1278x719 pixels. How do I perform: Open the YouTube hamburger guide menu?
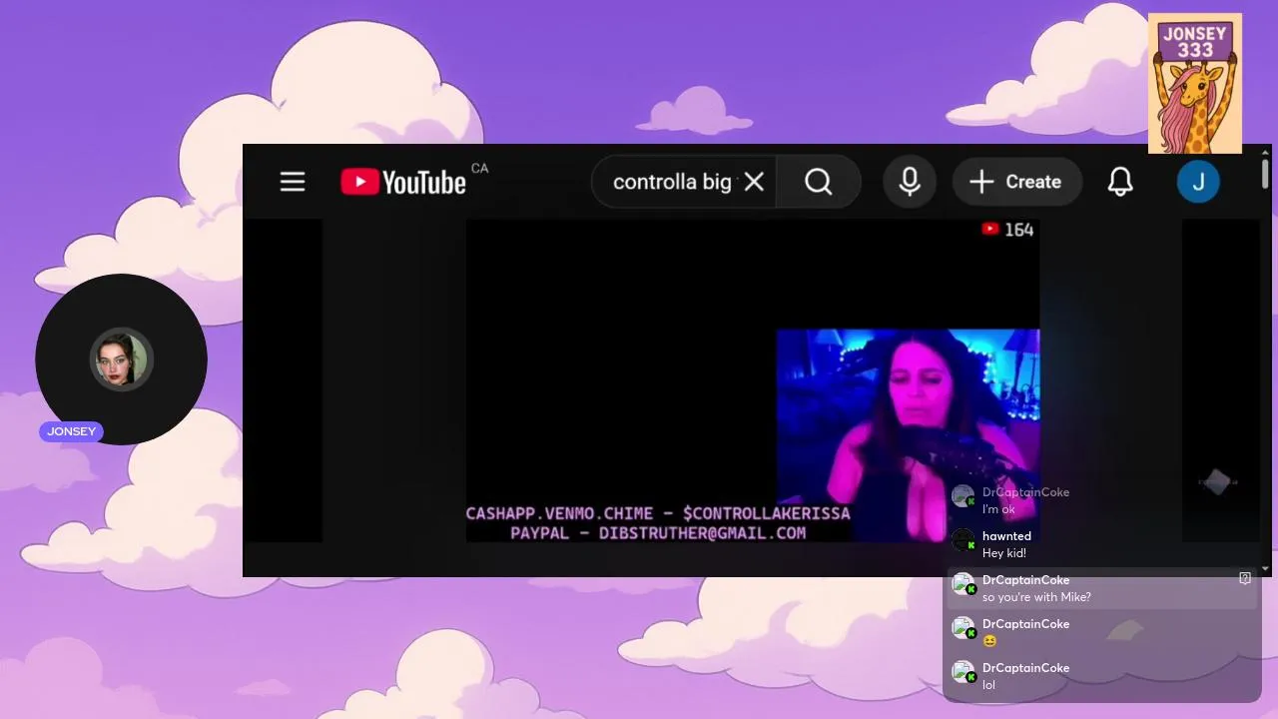click(x=293, y=182)
